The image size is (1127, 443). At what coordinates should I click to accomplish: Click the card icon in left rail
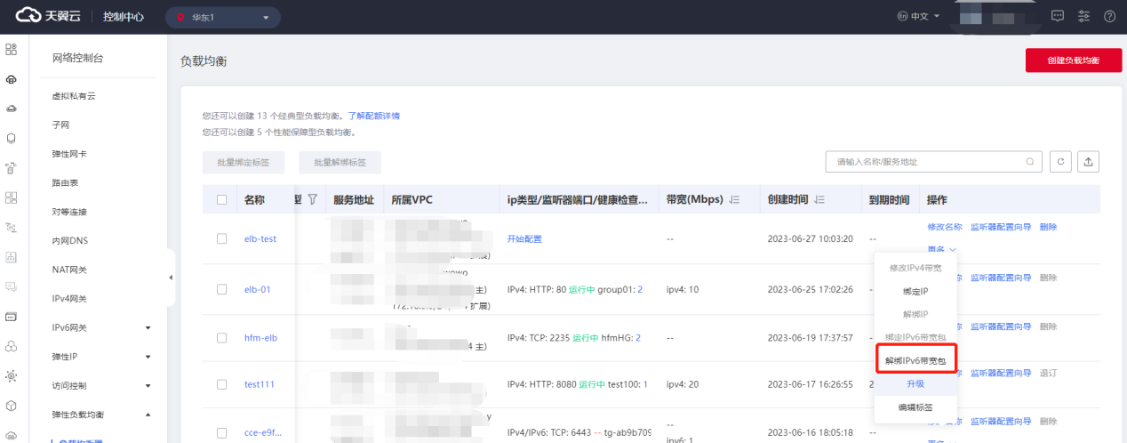(x=12, y=316)
